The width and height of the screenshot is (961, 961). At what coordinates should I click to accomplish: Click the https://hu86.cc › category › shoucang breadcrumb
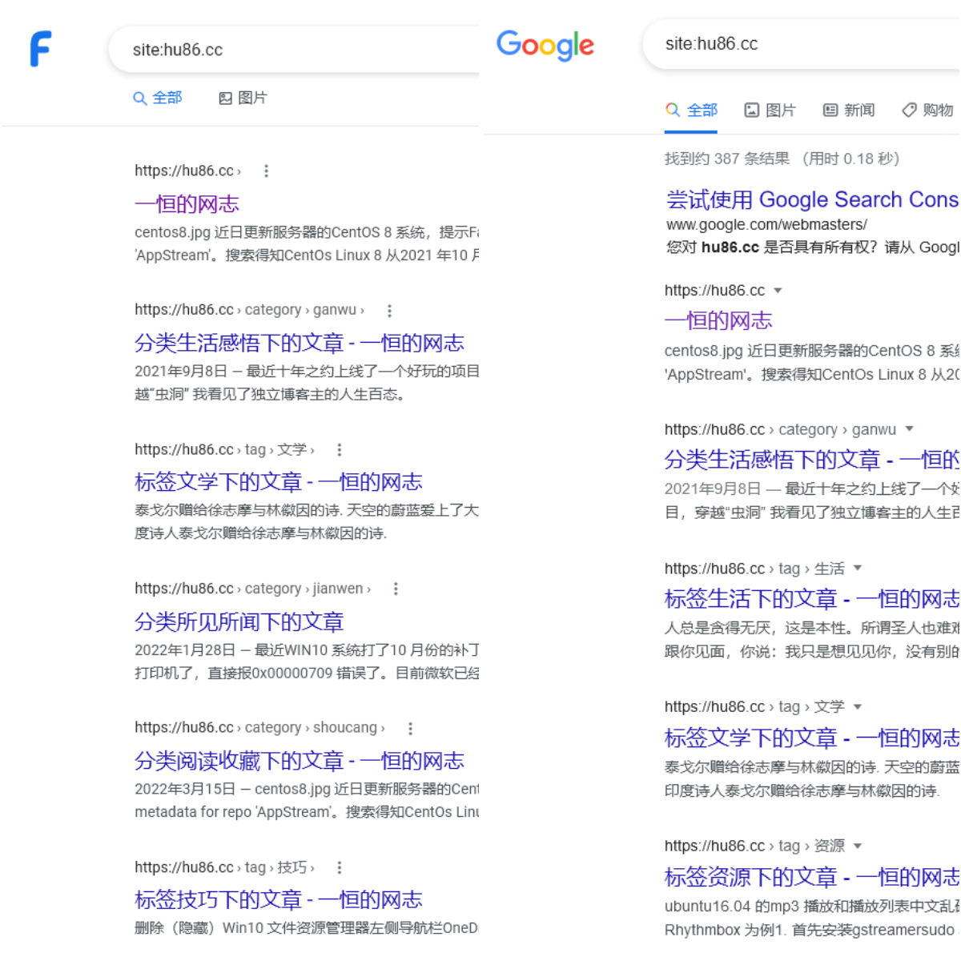(259, 728)
